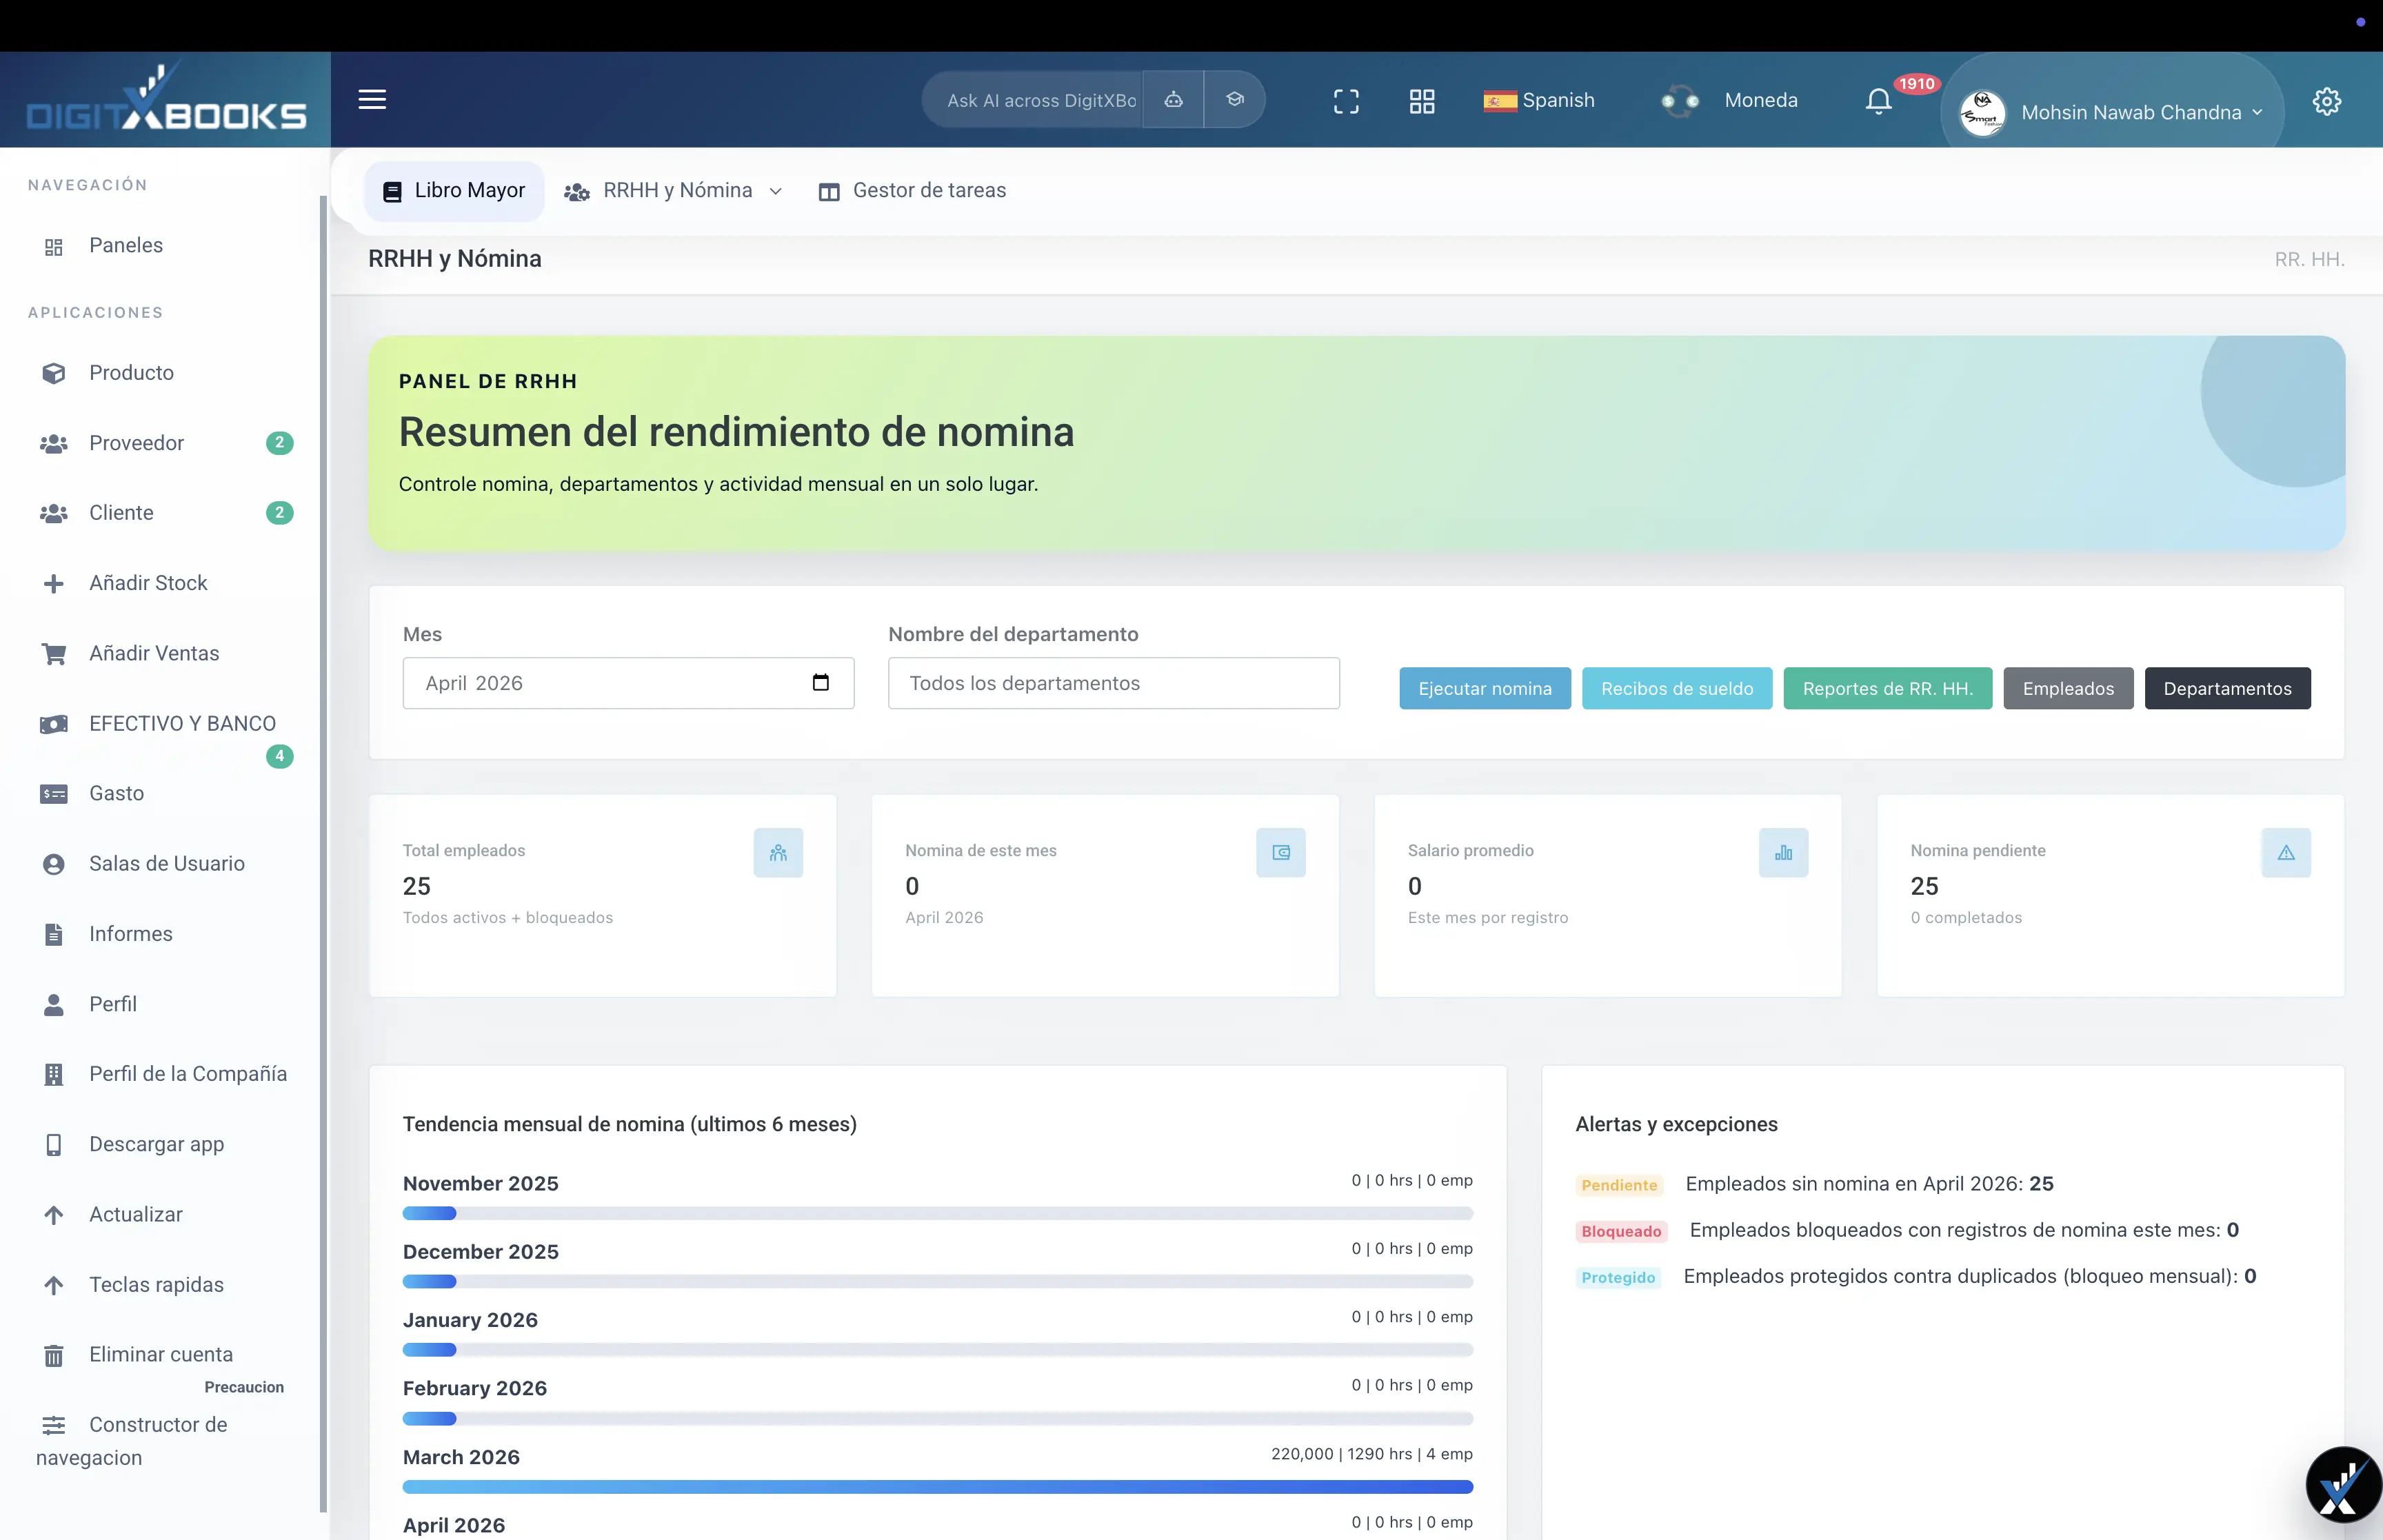Open notifications showing 1910 alerts
Screen dimensions: 2383x1540
pos(1877,100)
